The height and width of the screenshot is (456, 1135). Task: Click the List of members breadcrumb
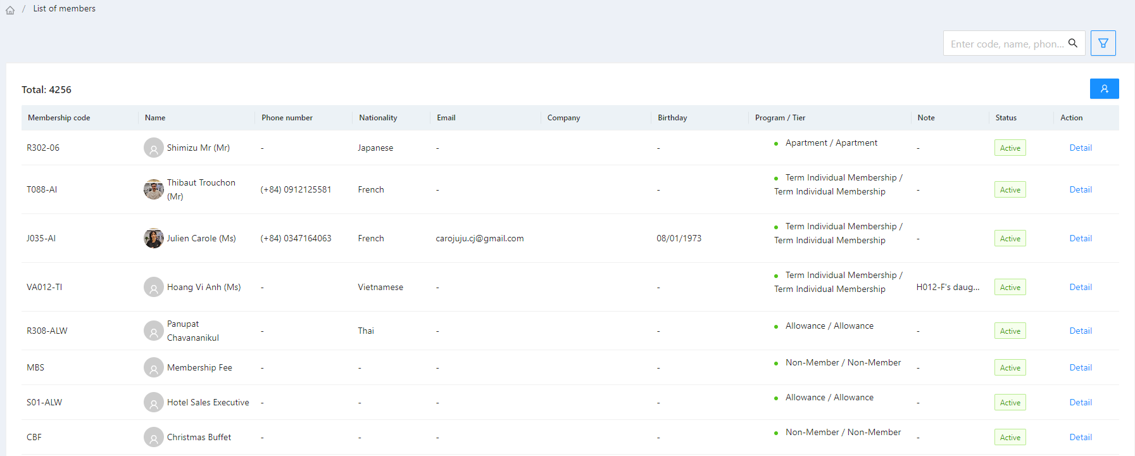65,9
